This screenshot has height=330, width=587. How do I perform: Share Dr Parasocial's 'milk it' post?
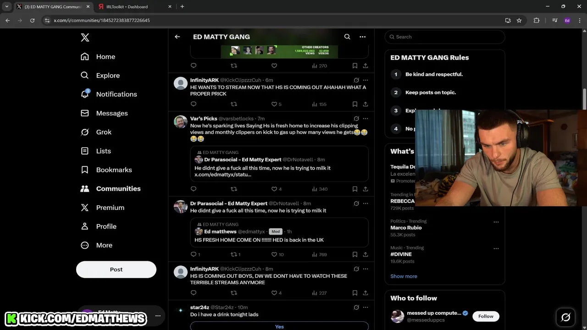pos(365,254)
